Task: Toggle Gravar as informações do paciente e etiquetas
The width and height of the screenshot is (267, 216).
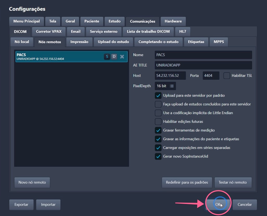Action: click(158, 139)
